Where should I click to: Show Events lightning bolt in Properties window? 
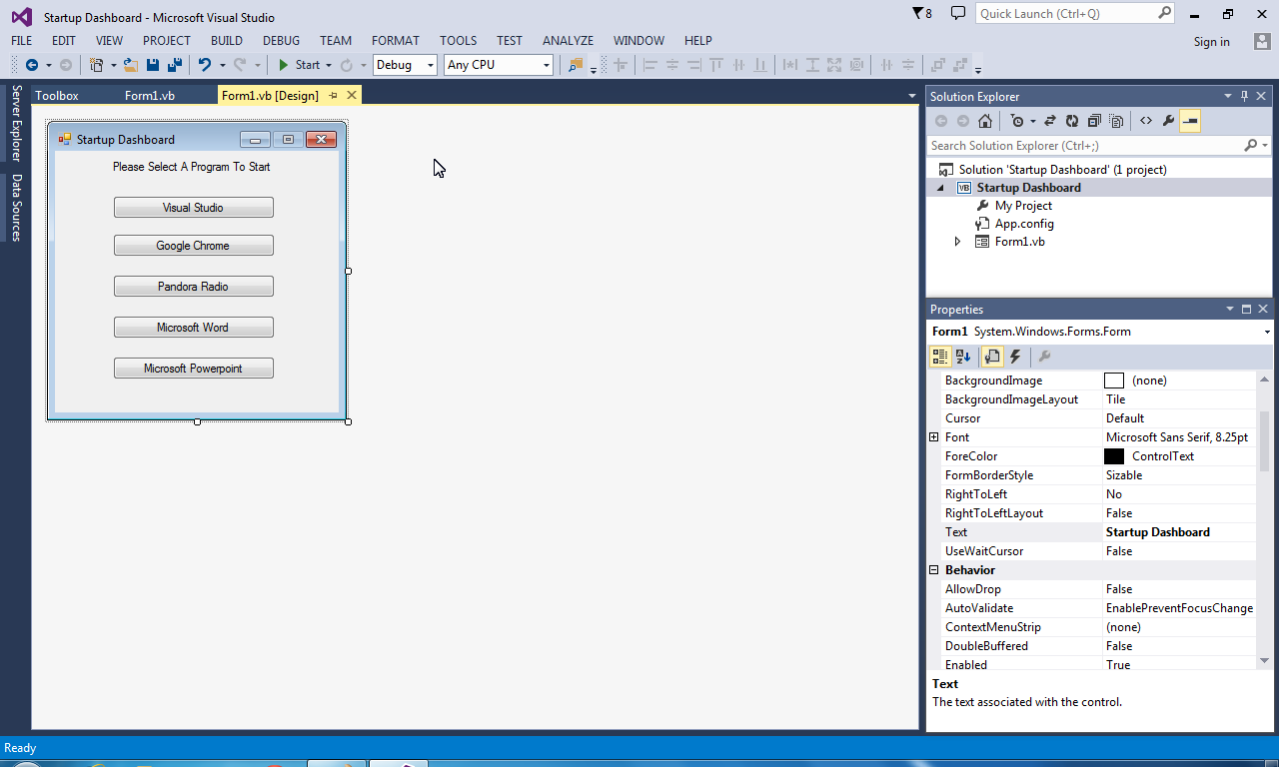pos(1015,357)
